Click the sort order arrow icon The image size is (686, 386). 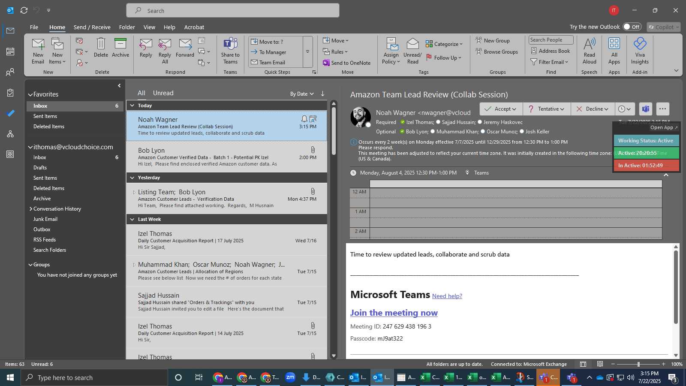322,93
